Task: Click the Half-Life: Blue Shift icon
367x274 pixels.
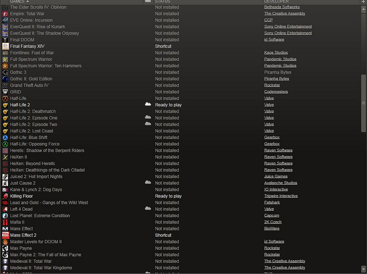Action: (x=5, y=138)
